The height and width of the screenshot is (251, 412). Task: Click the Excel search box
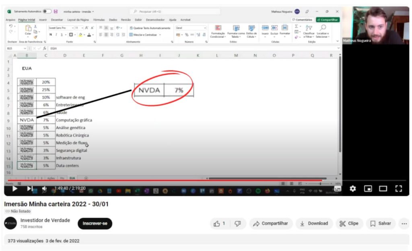tap(175, 12)
